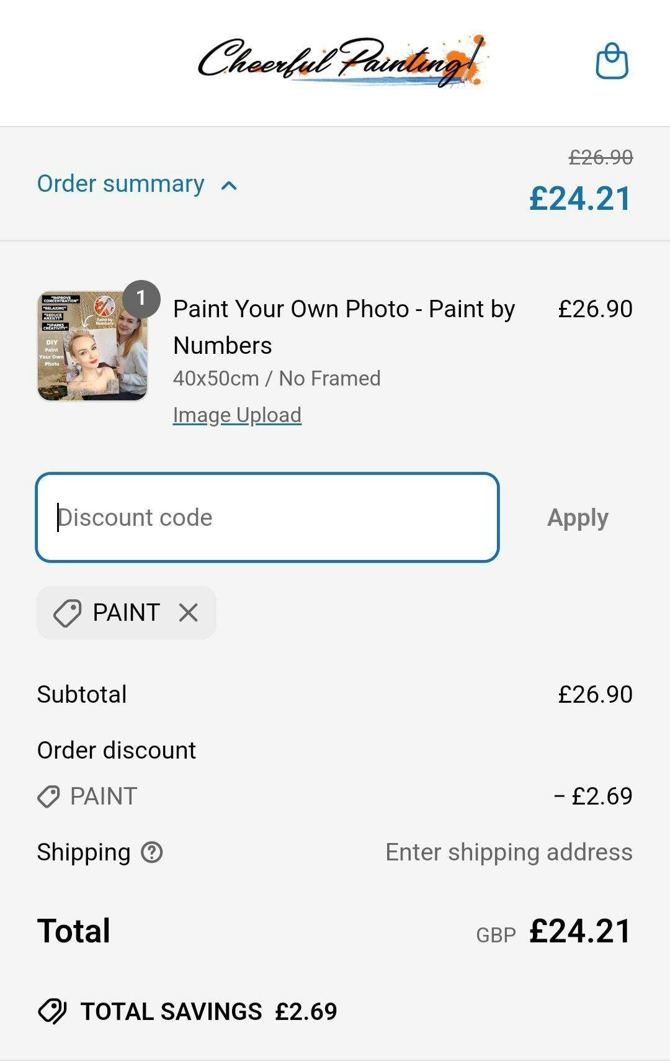Click the Enter shipping address text

point(509,852)
